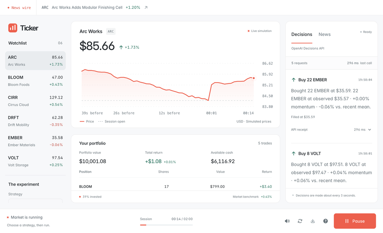Image resolution: width=383 pixels, height=233 pixels.
Task: Select CIRR Cirrus Cloud in watchlist
Action: (36, 101)
